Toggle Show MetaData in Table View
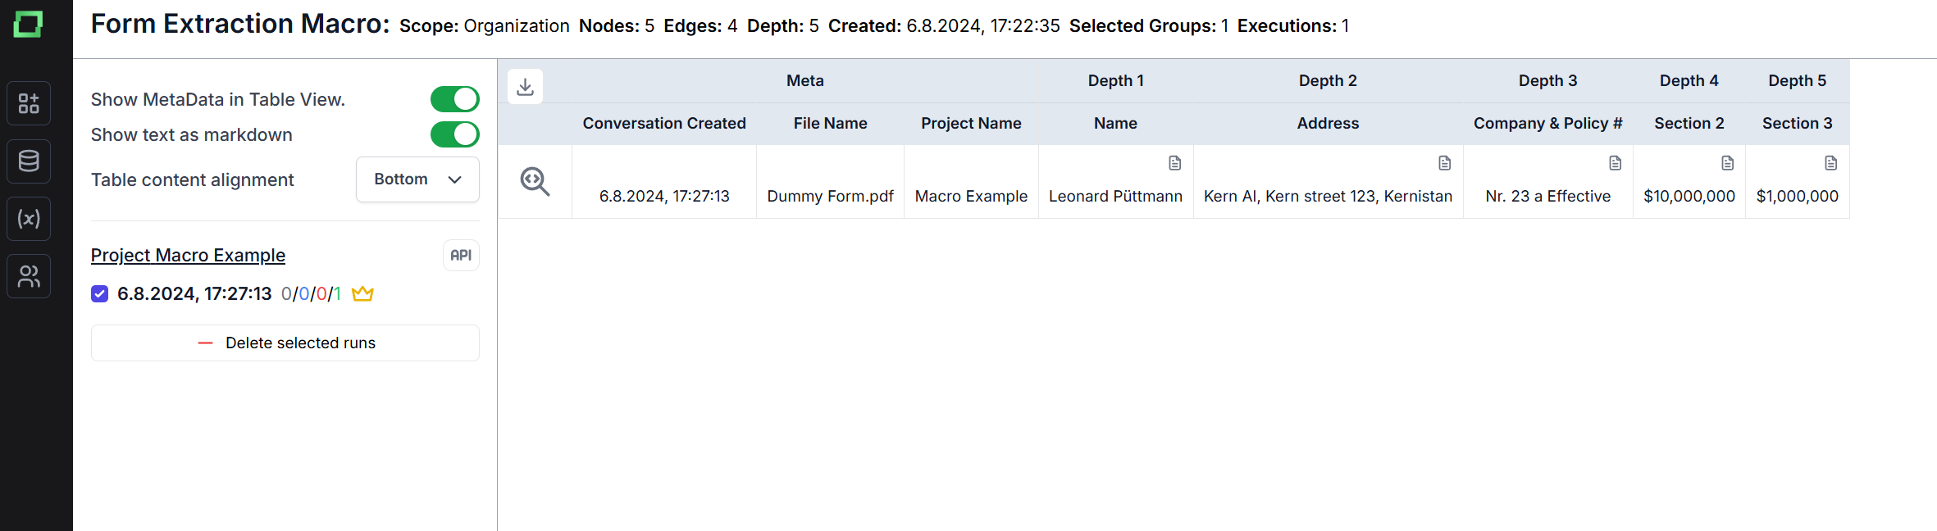1937x531 pixels. click(454, 99)
